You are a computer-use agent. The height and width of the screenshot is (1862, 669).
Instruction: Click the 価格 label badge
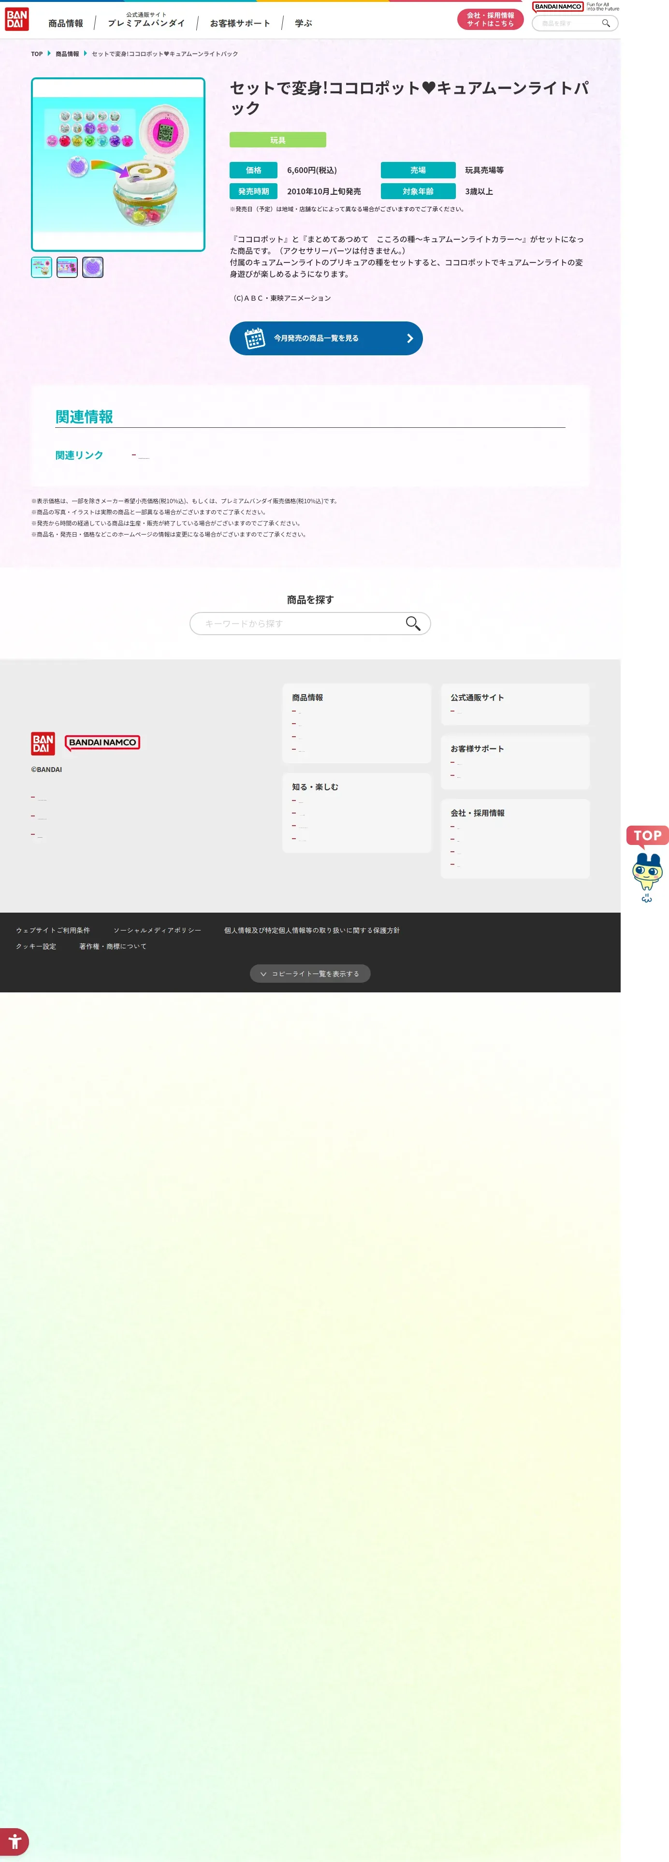[254, 170]
